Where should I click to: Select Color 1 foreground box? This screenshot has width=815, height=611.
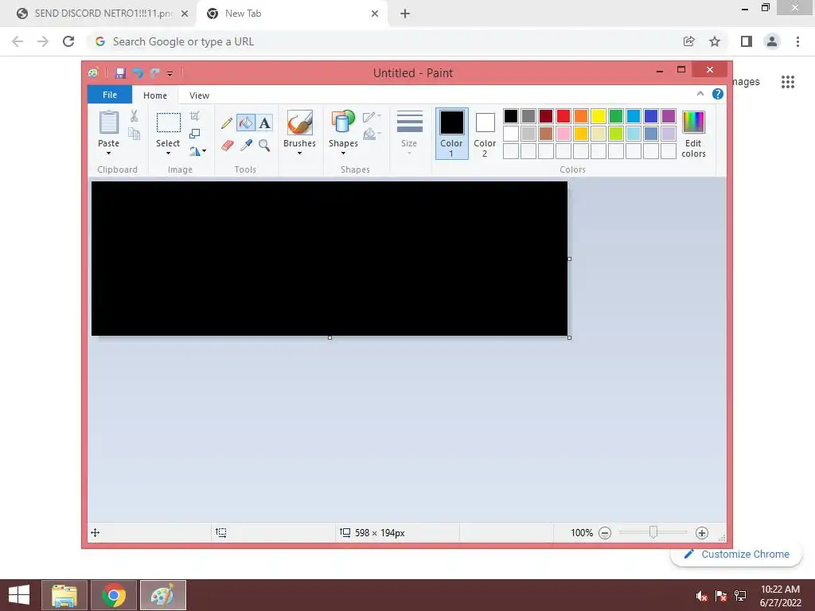[x=451, y=134]
